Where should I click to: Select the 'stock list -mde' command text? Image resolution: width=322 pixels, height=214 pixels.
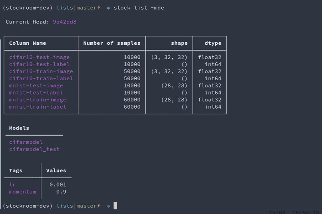tap(139, 8)
